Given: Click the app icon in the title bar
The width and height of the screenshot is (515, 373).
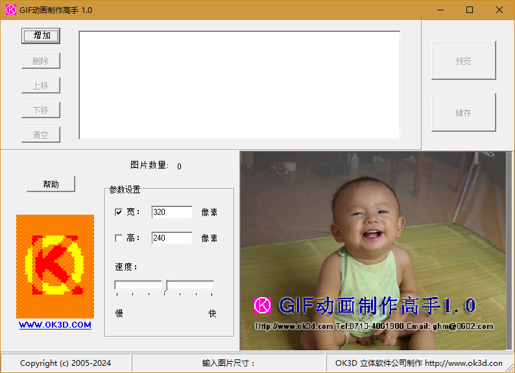Looking at the screenshot, I should coord(10,10).
